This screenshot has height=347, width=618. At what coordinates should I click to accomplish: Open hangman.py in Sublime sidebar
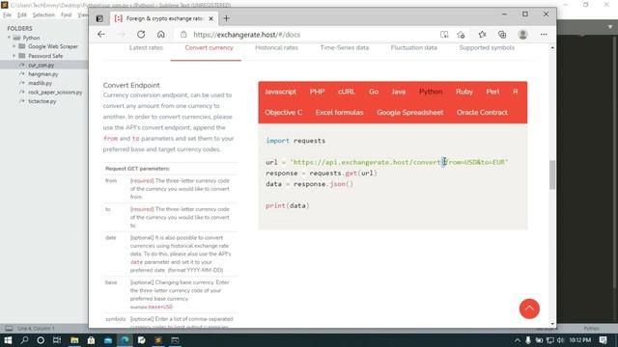[42, 74]
